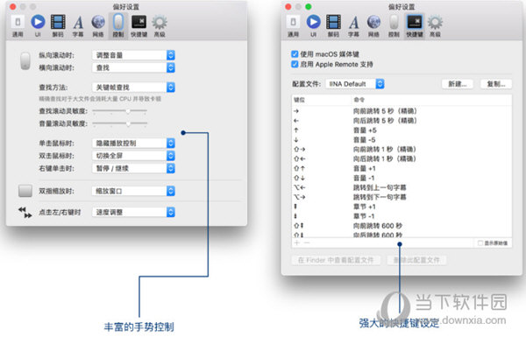Screen dimensions: 526x344
Task: Select row 跳转到上一句字幕
Action: pos(402,187)
